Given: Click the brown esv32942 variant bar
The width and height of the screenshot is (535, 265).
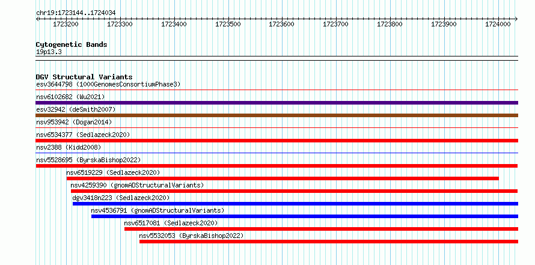Looking at the screenshot, I should (x=277, y=115).
